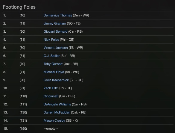View Vincent Jackson player profile
175x133 pixels.
[x=56, y=48]
